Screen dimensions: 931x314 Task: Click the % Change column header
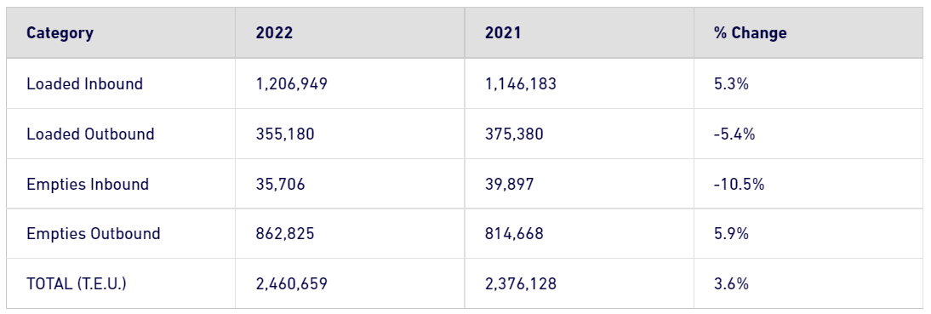(x=751, y=32)
